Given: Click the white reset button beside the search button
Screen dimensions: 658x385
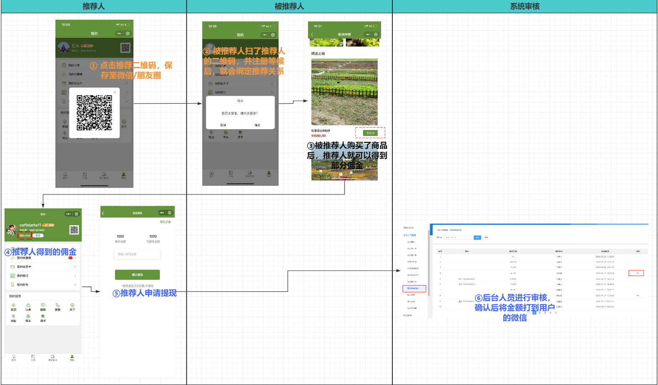Looking at the screenshot, I should (486, 237).
